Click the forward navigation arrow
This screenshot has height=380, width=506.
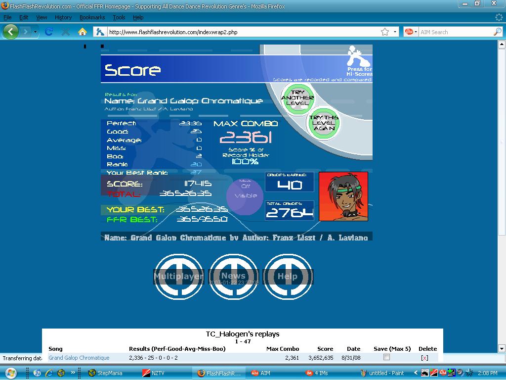click(26, 32)
